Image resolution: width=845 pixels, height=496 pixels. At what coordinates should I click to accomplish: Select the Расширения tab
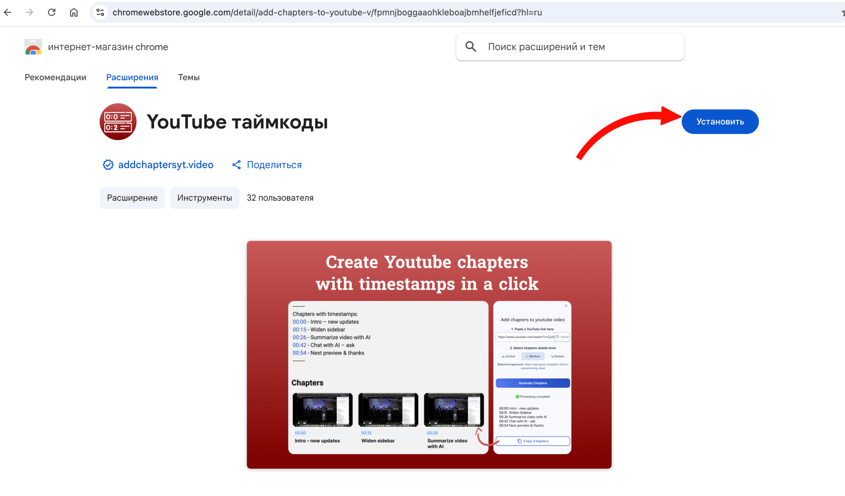132,77
